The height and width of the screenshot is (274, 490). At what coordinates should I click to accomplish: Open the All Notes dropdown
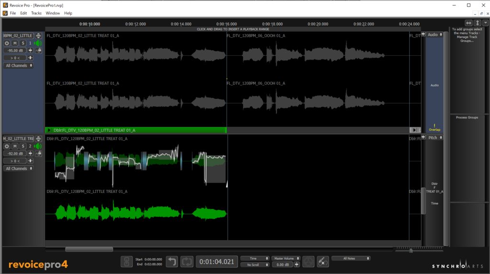351,258
